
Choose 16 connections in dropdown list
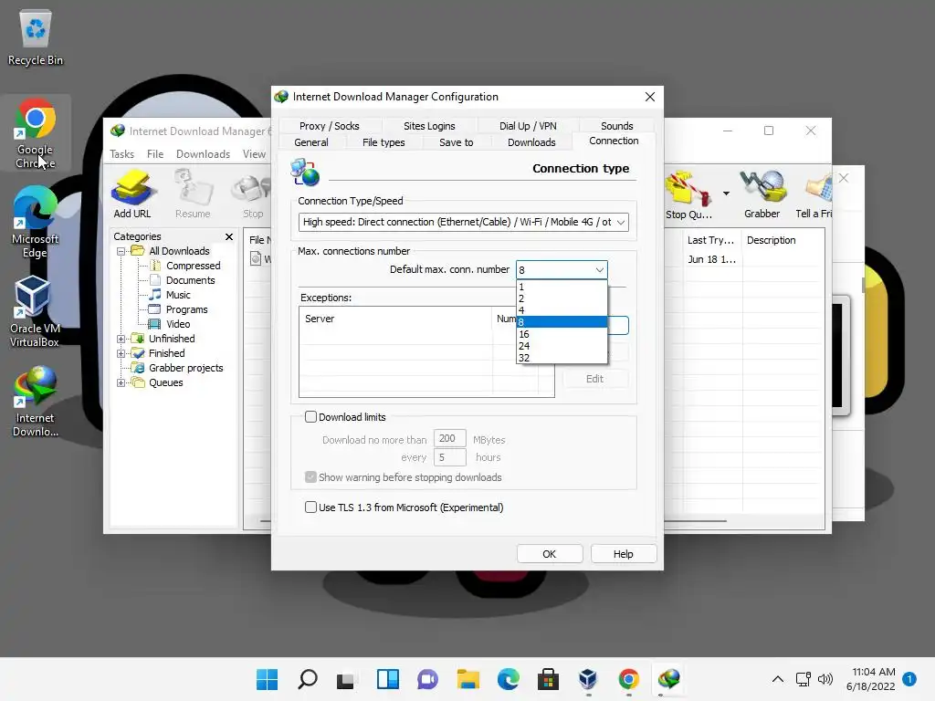coord(562,334)
